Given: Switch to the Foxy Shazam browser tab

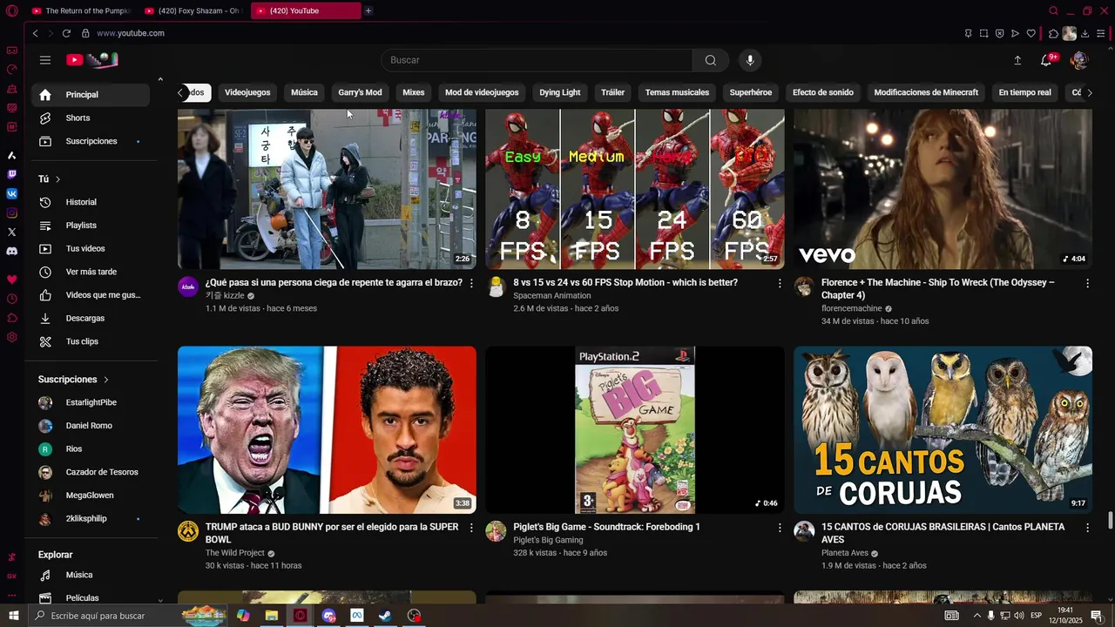Looking at the screenshot, I should click(x=193, y=10).
